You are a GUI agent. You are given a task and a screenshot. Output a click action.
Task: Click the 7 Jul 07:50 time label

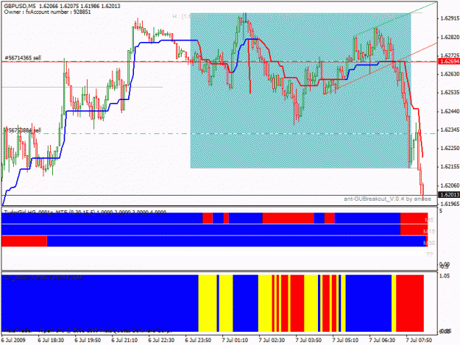[419, 341]
